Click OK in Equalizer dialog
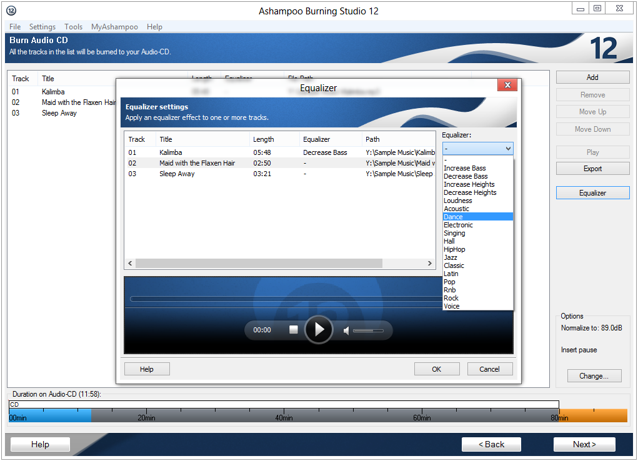This screenshot has height=461, width=638. tap(437, 369)
